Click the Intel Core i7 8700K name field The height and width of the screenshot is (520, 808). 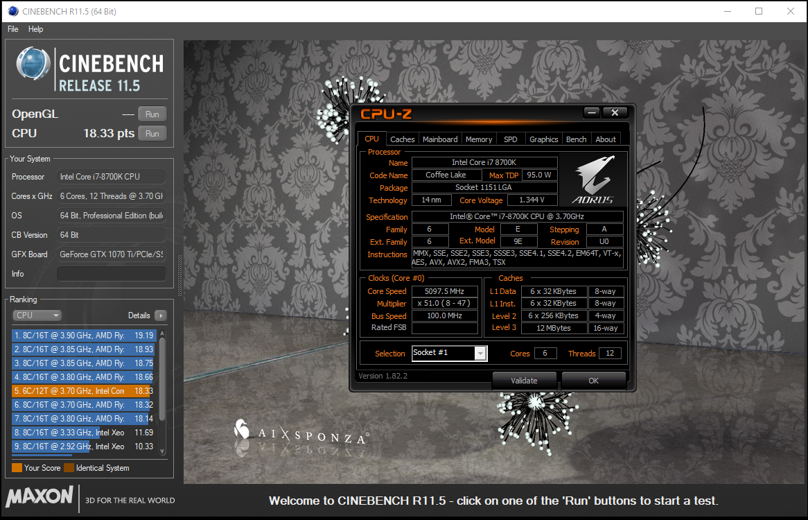click(x=484, y=162)
